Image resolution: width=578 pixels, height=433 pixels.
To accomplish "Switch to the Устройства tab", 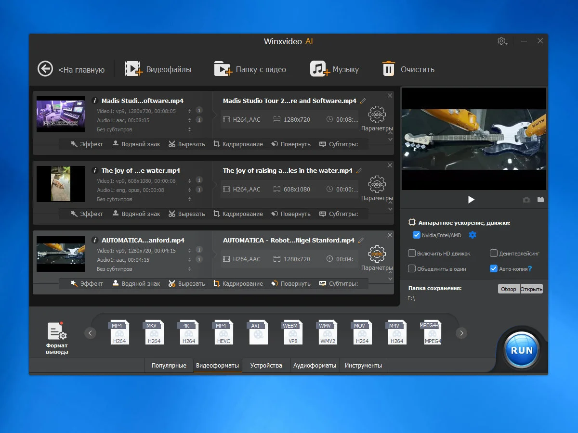I will pos(266,365).
